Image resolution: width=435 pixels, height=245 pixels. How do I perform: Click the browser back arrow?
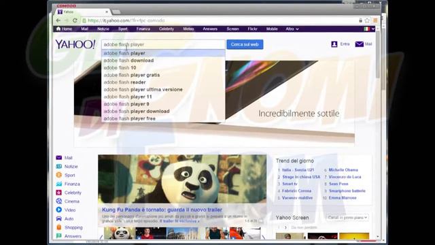coord(58,20)
